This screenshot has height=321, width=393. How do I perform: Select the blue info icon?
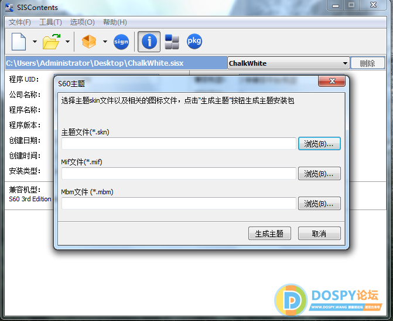[150, 42]
